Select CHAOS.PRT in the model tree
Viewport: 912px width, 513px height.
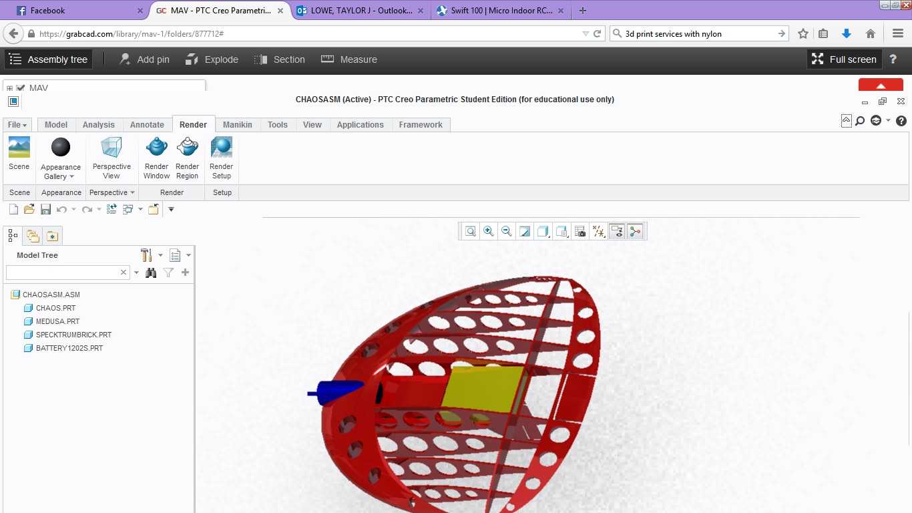coord(55,308)
